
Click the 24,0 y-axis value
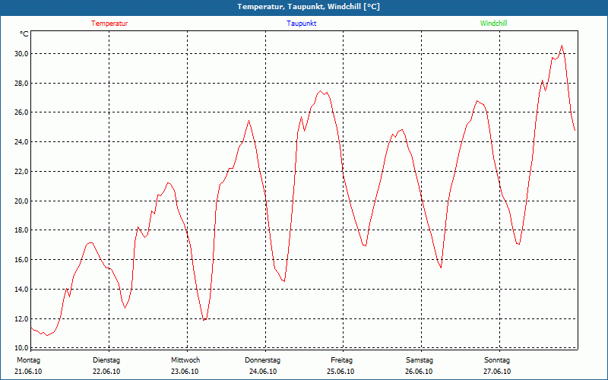click(22, 142)
